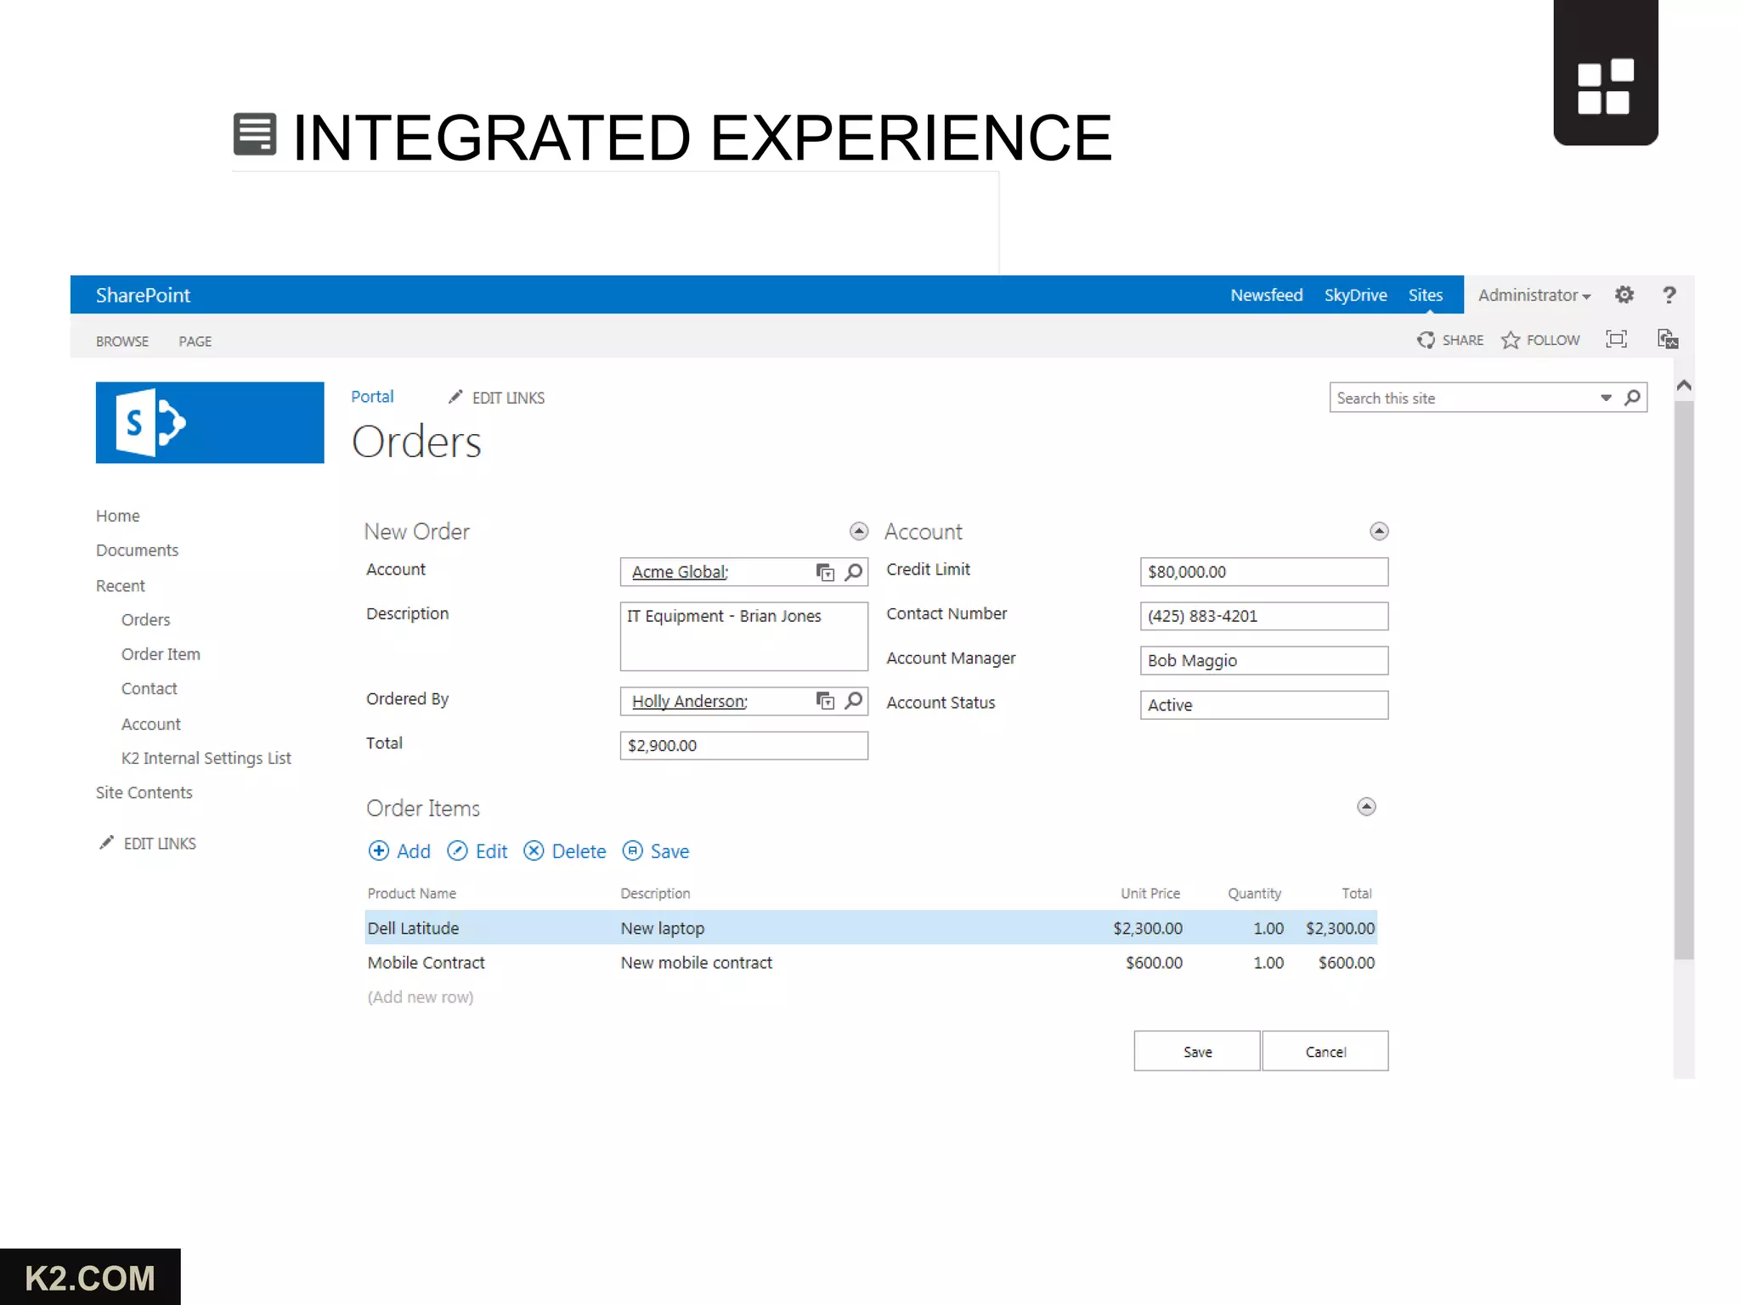Click the sidebar EDIT LINKS text

[160, 844]
